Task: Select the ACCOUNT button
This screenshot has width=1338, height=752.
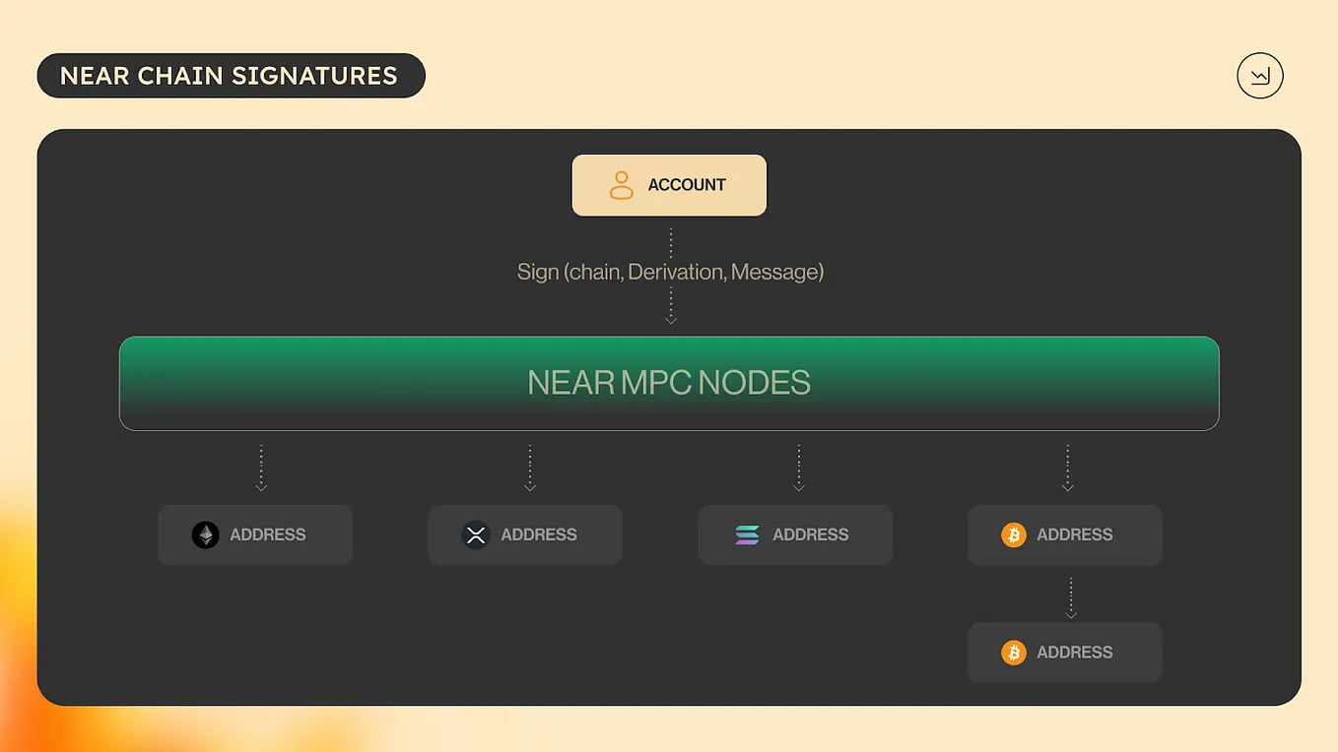Action: 669,184
